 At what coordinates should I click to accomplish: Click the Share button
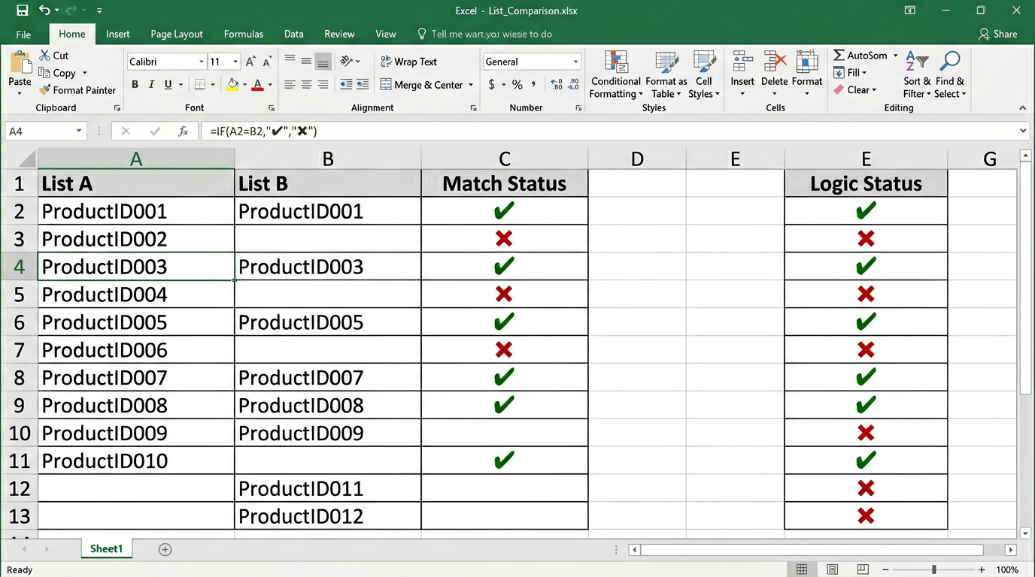pyautogui.click(x=997, y=34)
